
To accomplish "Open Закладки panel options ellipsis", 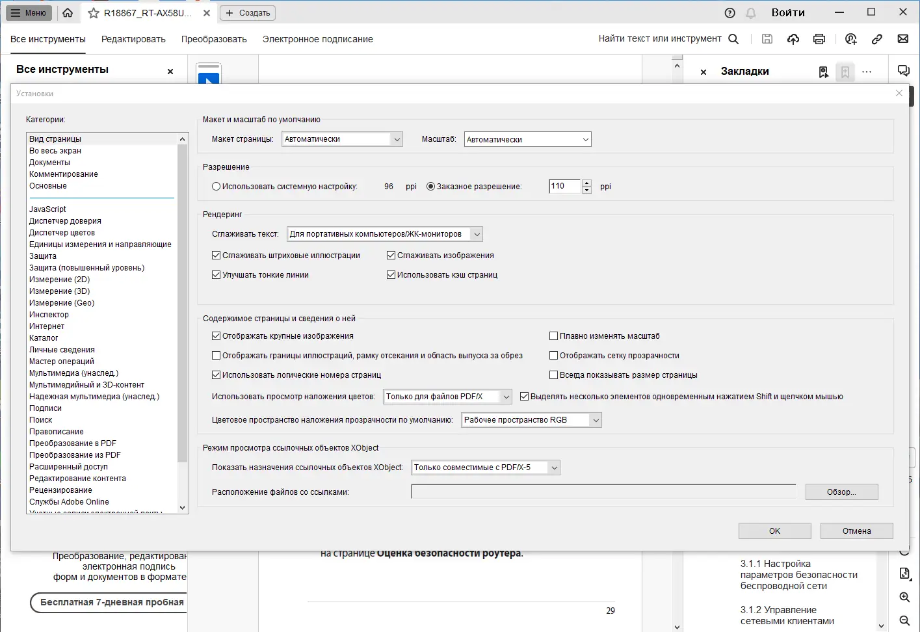I will [867, 72].
